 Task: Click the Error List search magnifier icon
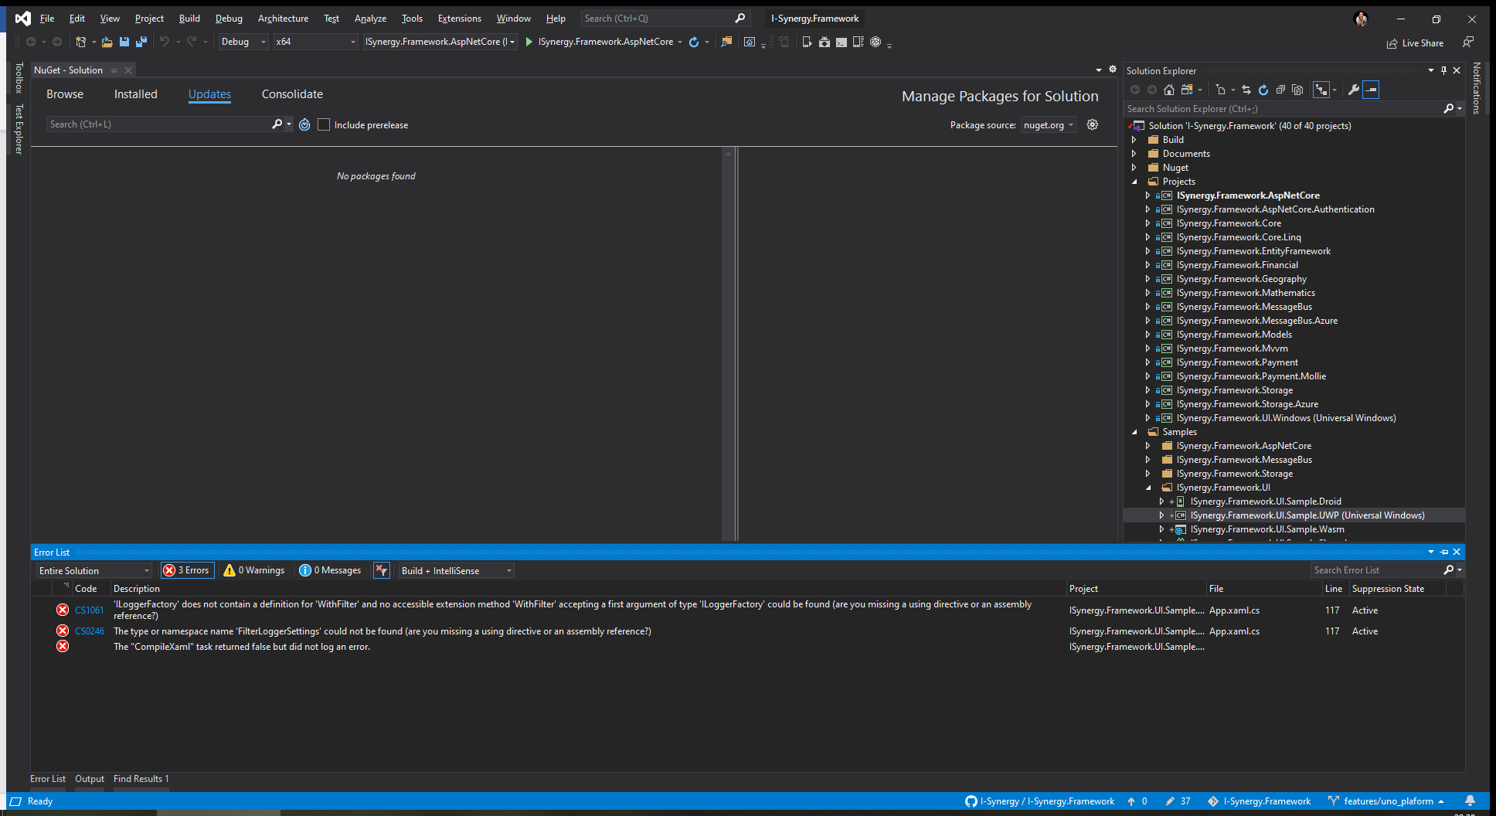[1449, 570]
